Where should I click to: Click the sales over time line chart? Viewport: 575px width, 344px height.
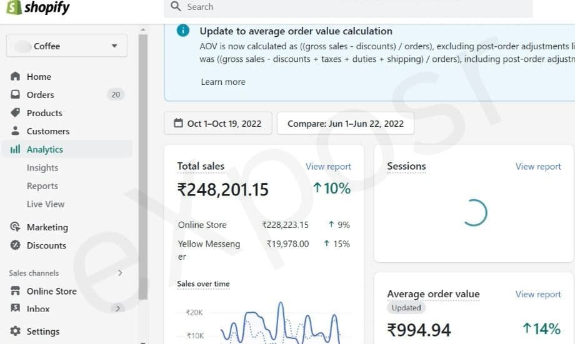281,322
